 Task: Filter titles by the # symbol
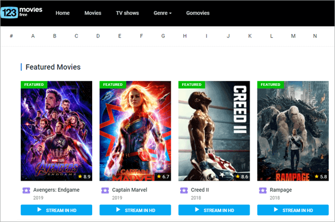[11, 36]
